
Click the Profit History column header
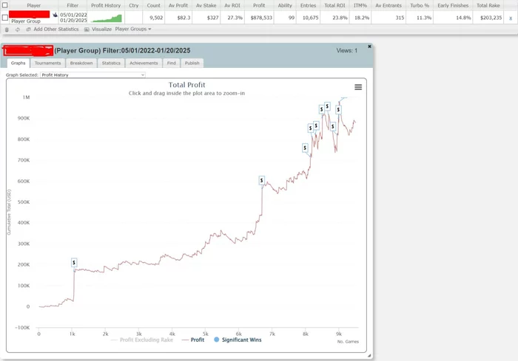click(x=106, y=5)
